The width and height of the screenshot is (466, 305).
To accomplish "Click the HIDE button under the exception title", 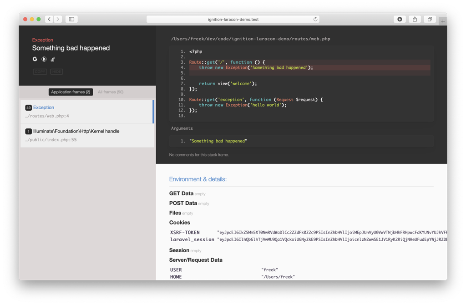I will [x=56, y=71].
